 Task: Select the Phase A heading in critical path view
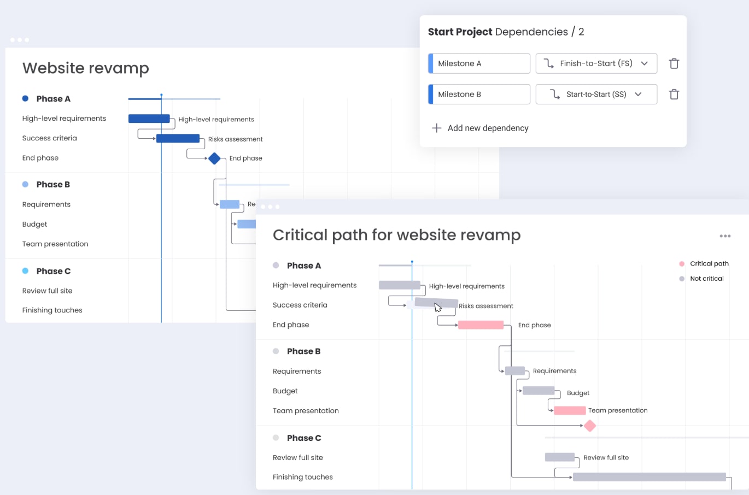(x=303, y=266)
